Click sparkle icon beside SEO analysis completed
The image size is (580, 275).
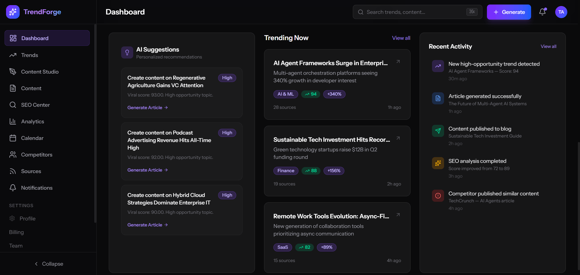coord(438,163)
